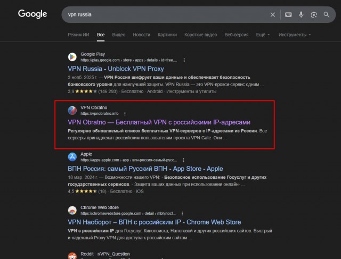Screen dimensions: 341x259
Task: Open three-dot menu for Apple result
Action: pyautogui.click(x=183, y=160)
